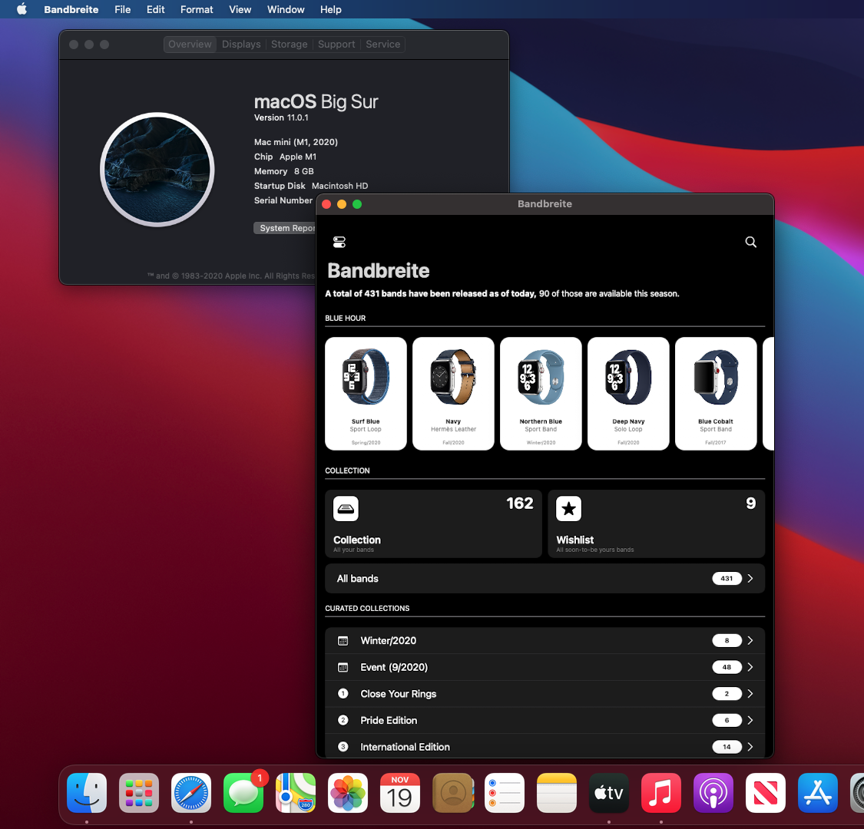Click System Report button in About This Mac
Screen dimensions: 864x829
tap(285, 228)
